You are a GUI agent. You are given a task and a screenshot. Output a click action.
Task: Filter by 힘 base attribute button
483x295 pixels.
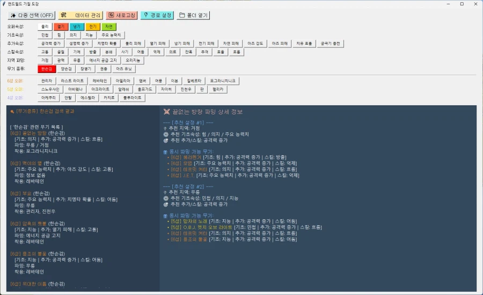pos(59,35)
